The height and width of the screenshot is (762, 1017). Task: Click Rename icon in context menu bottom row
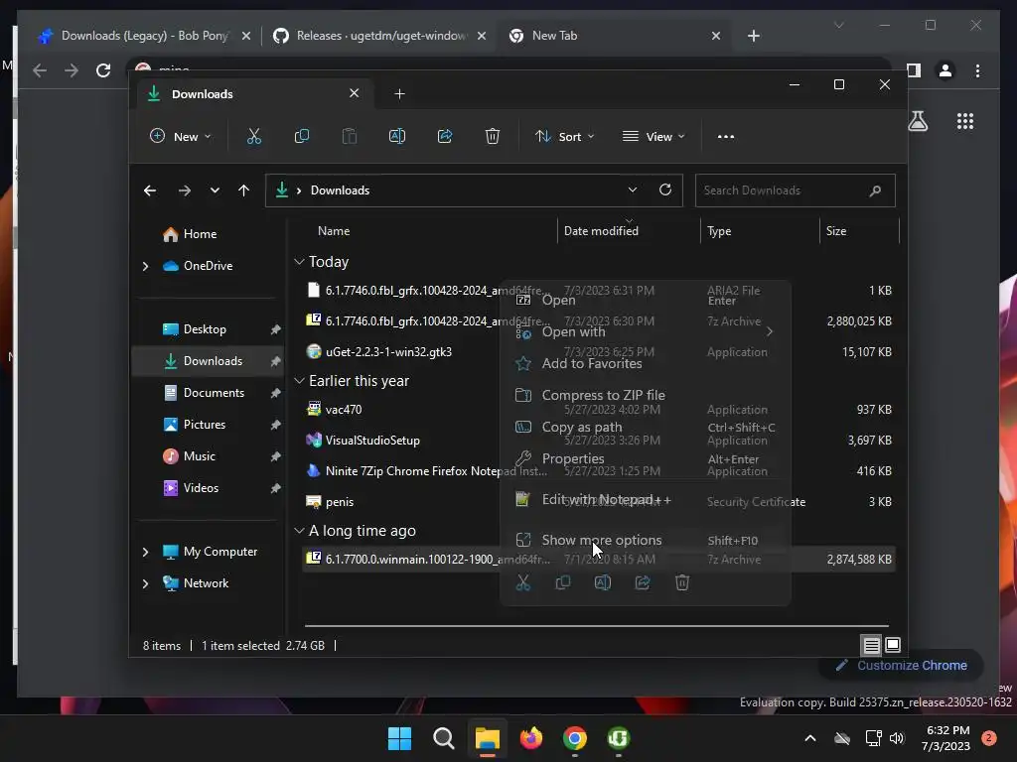click(x=603, y=582)
